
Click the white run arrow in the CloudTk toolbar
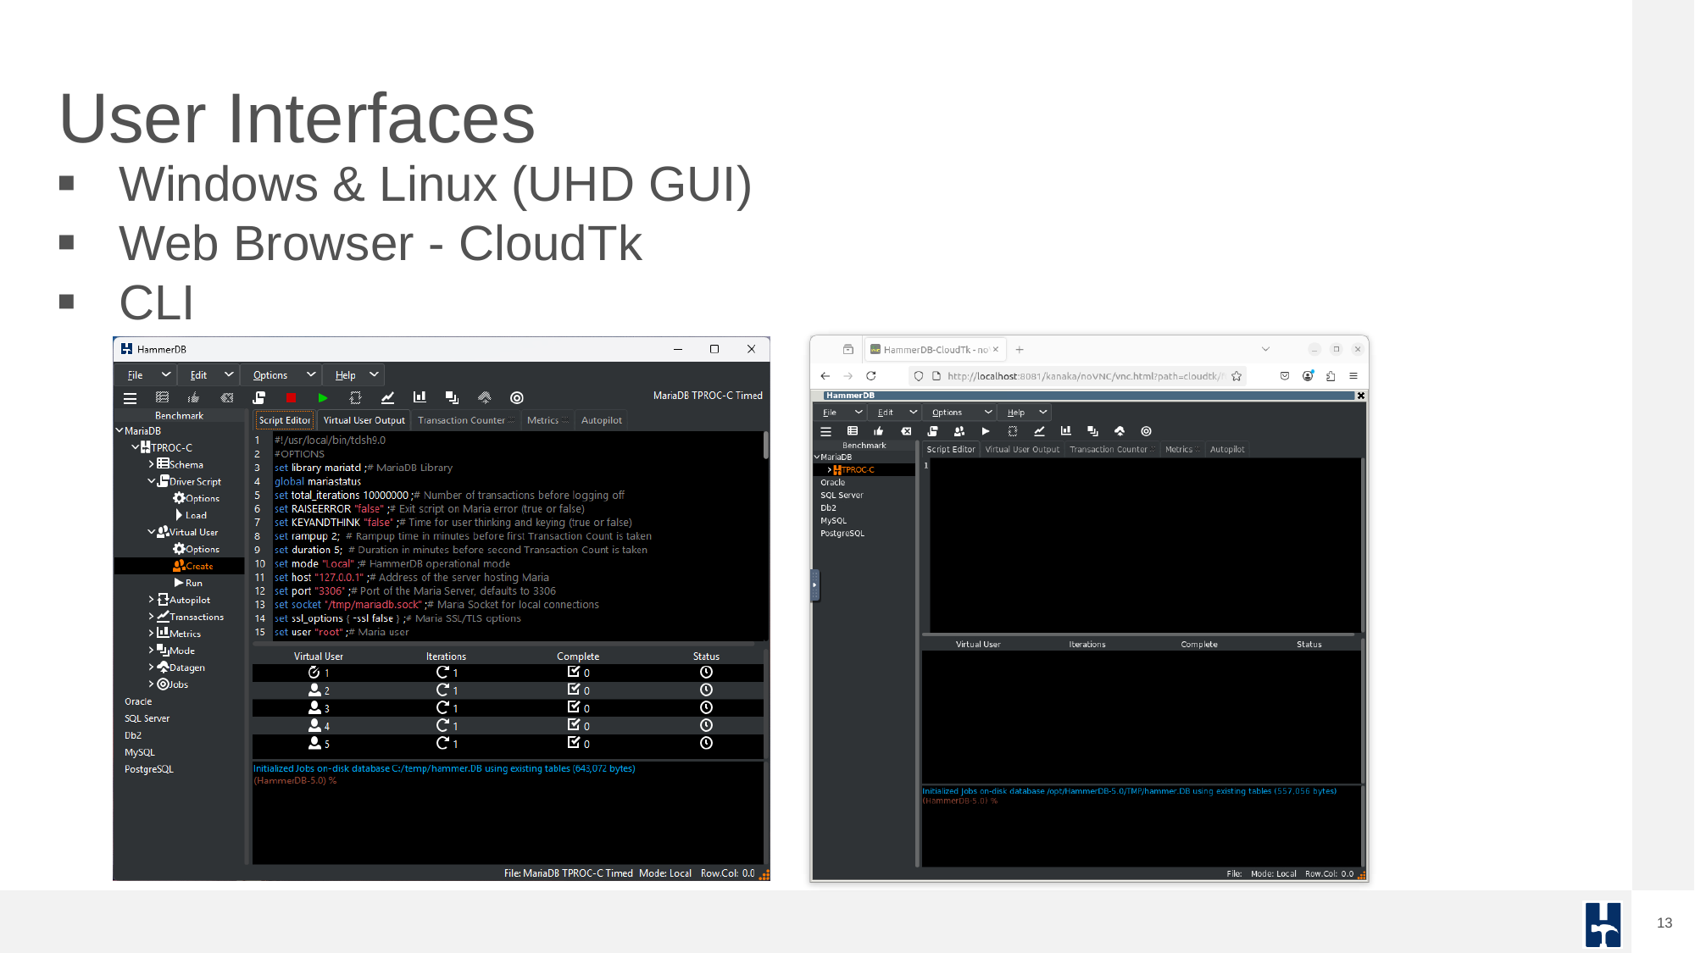[x=986, y=431]
